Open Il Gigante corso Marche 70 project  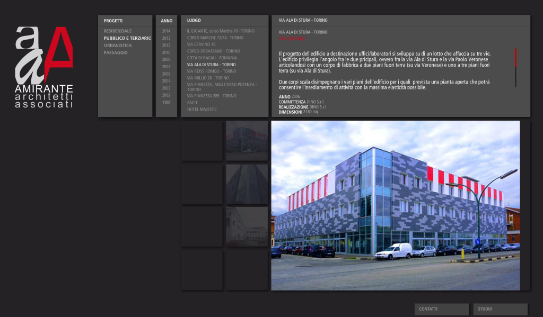tap(221, 31)
